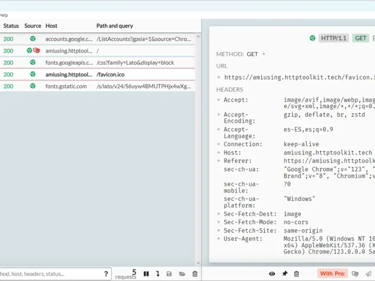Expand the Host header details
Screen dimensions: 375x281
pos(218,153)
